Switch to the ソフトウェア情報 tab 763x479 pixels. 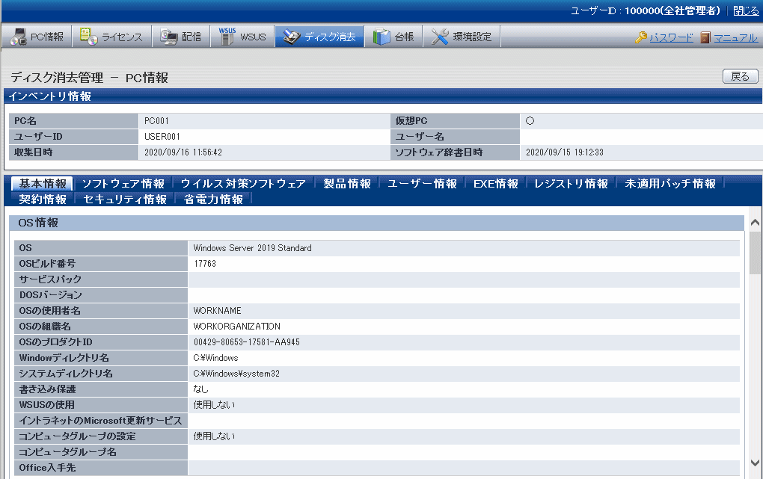click(123, 184)
